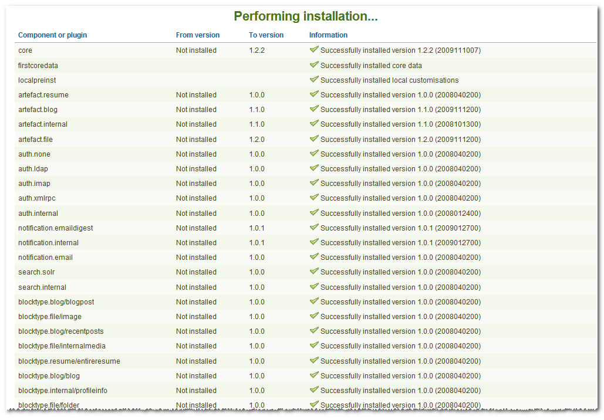Viewport: 604px width, 420px height.
Task: Select the 'artefact.blog' component name
Action: (38, 109)
